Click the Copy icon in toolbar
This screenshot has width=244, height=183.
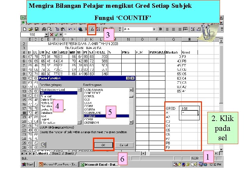tap(57, 29)
